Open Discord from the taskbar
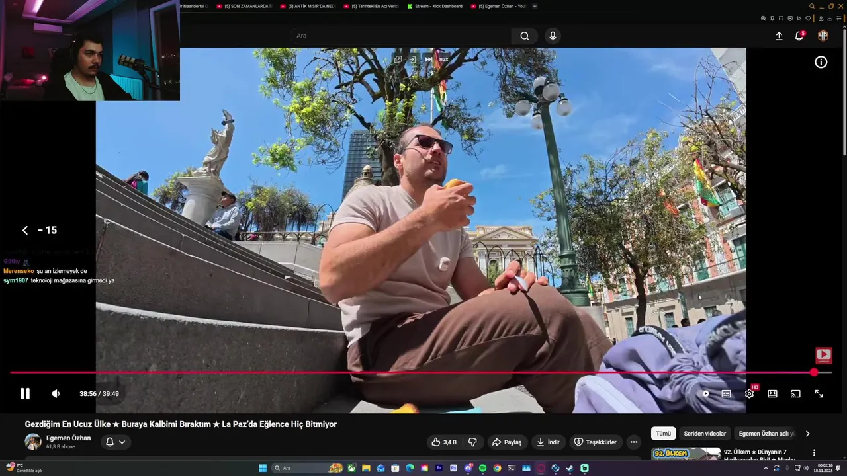The width and height of the screenshot is (847, 476). click(x=468, y=468)
